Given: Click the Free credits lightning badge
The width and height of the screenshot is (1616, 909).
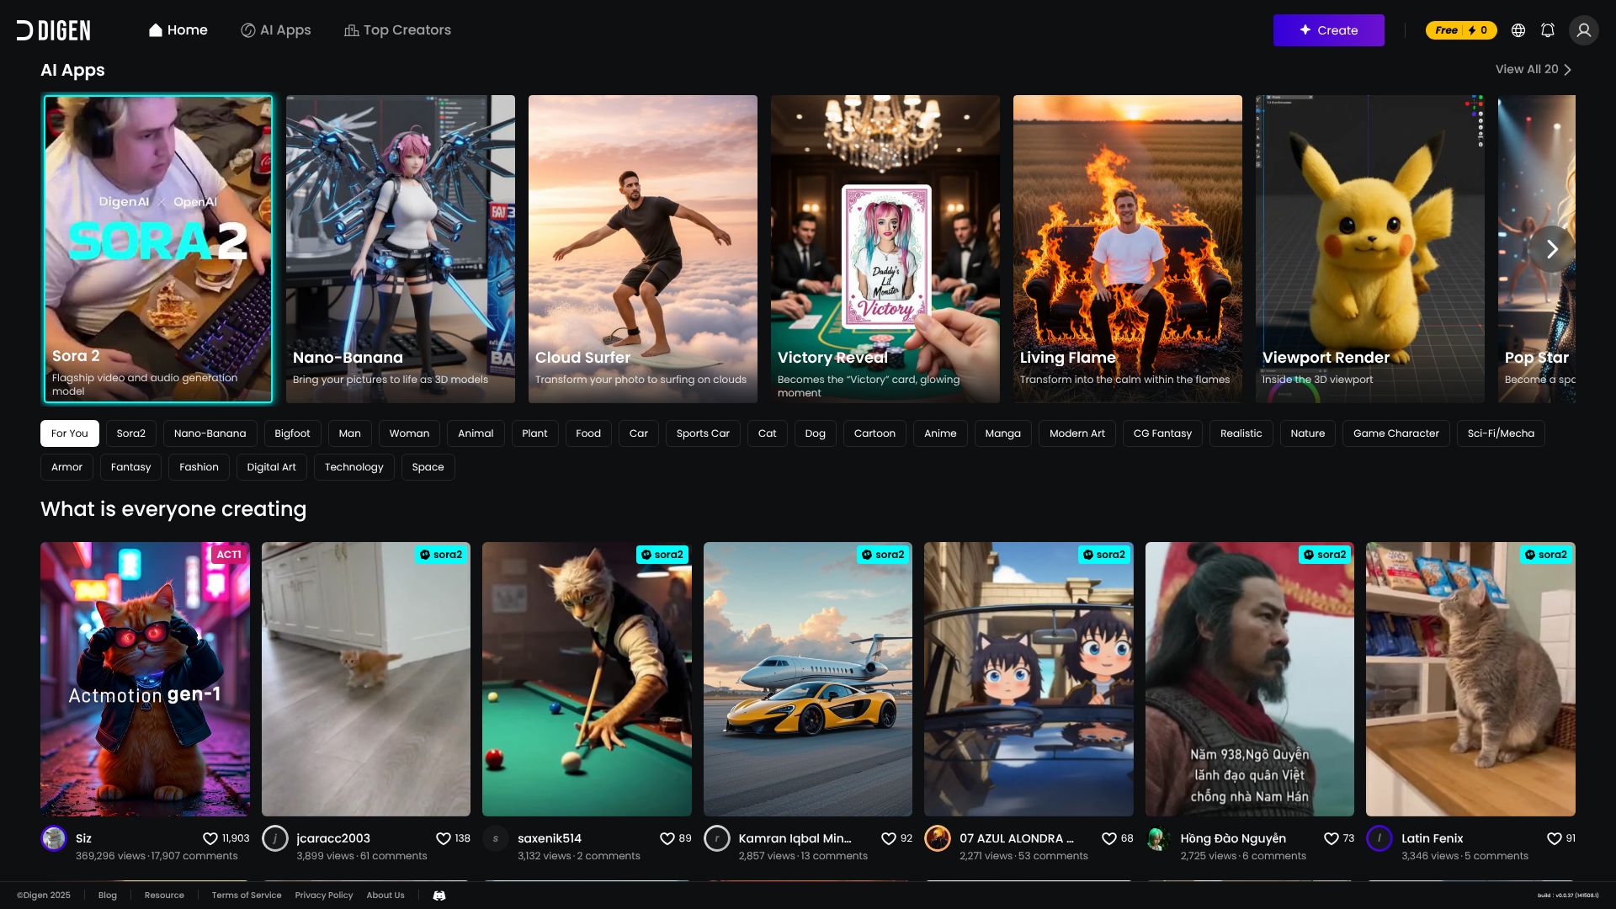Looking at the screenshot, I should click(x=1461, y=30).
